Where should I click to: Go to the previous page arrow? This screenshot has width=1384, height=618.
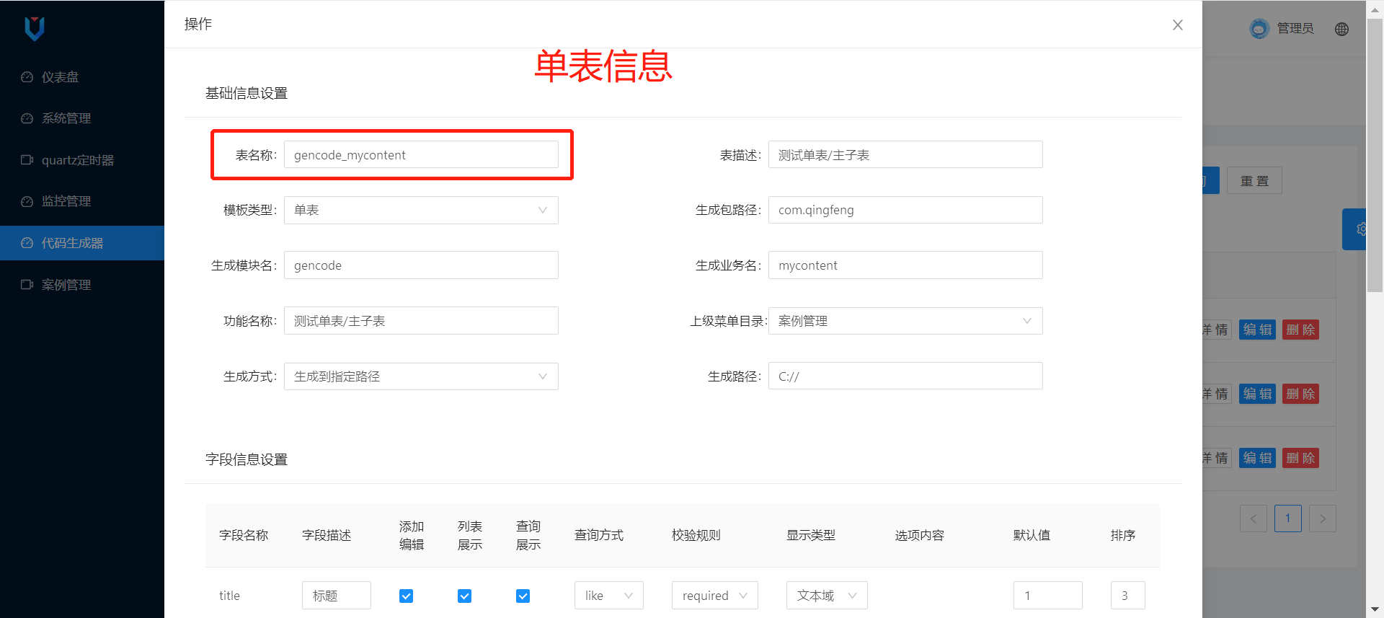pyautogui.click(x=1254, y=518)
